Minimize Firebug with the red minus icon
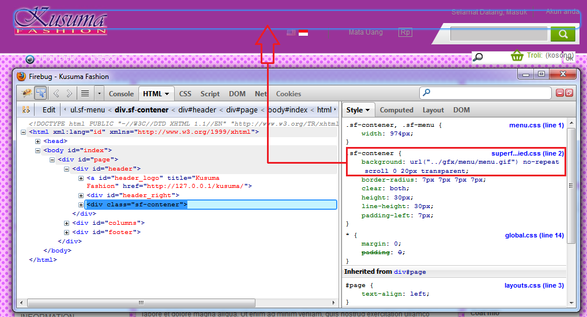This screenshot has width=587, height=317. pos(560,93)
